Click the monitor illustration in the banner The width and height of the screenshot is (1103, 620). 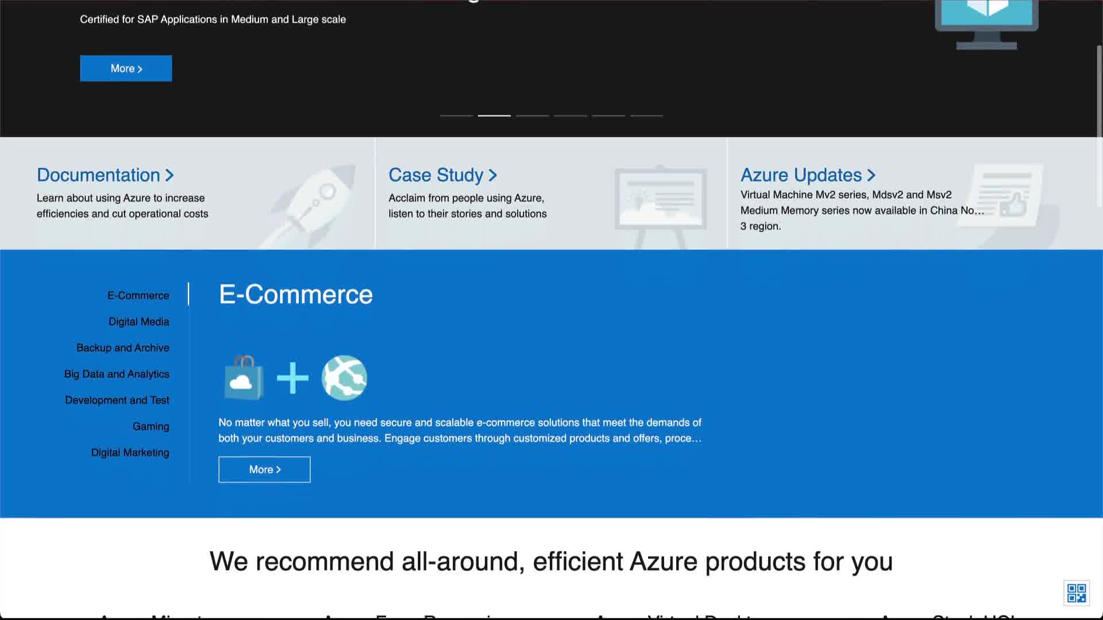click(x=986, y=23)
